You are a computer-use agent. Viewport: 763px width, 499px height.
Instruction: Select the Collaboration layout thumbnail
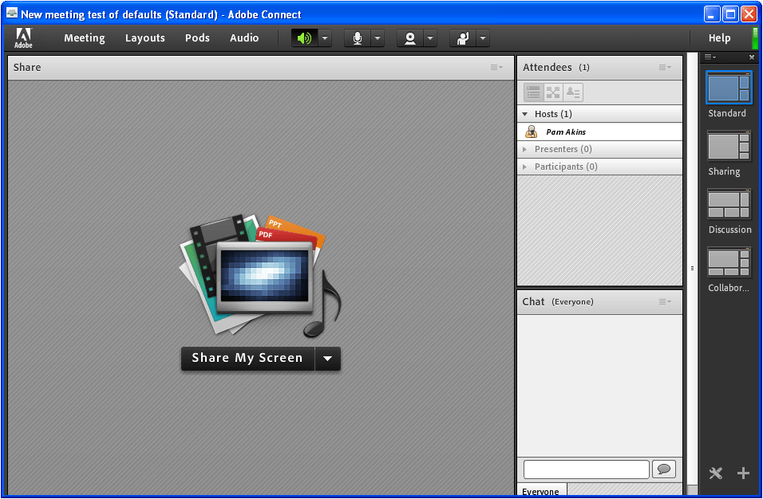[x=729, y=262]
